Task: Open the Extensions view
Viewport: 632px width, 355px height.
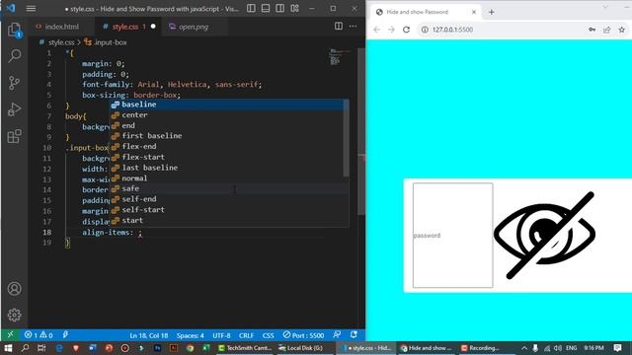Action: (15, 136)
